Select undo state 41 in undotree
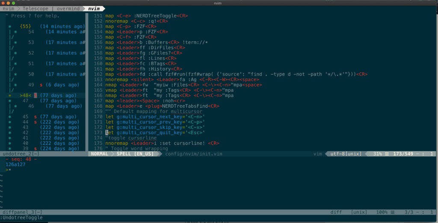Viewport: 438px width, 223px height. (x=25, y=138)
